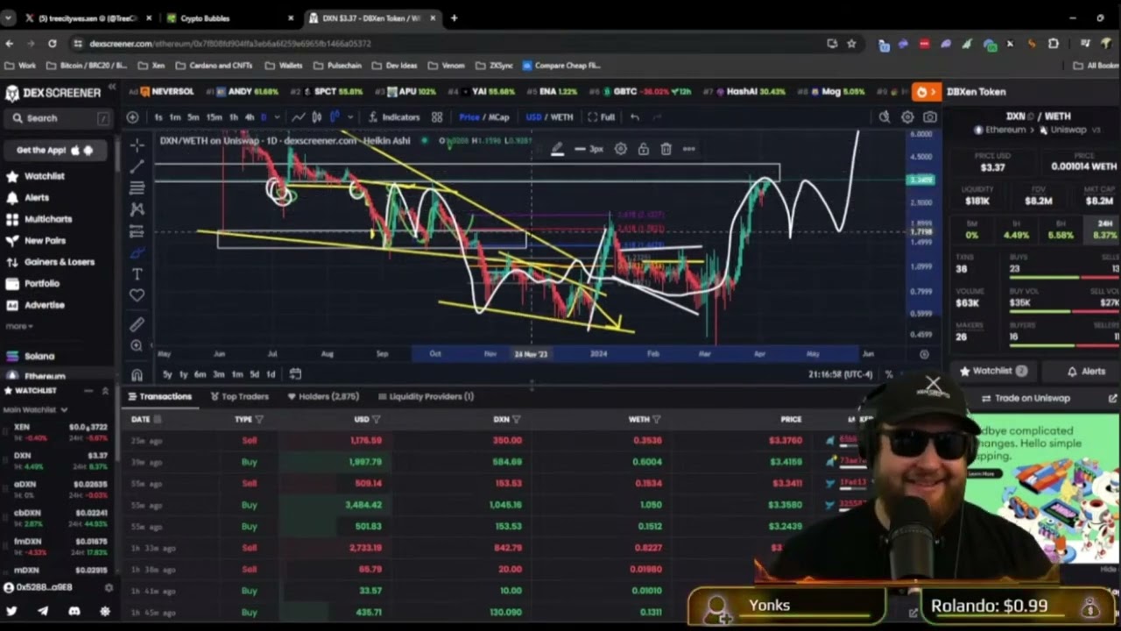Open the chart quick search icon
The width and height of the screenshot is (1121, 631).
click(x=885, y=117)
